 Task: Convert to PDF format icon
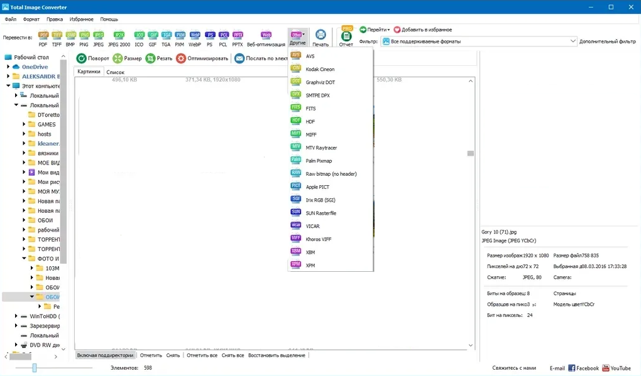[43, 38]
